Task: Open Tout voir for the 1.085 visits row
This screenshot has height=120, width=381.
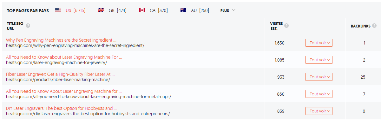Action: click(x=319, y=60)
